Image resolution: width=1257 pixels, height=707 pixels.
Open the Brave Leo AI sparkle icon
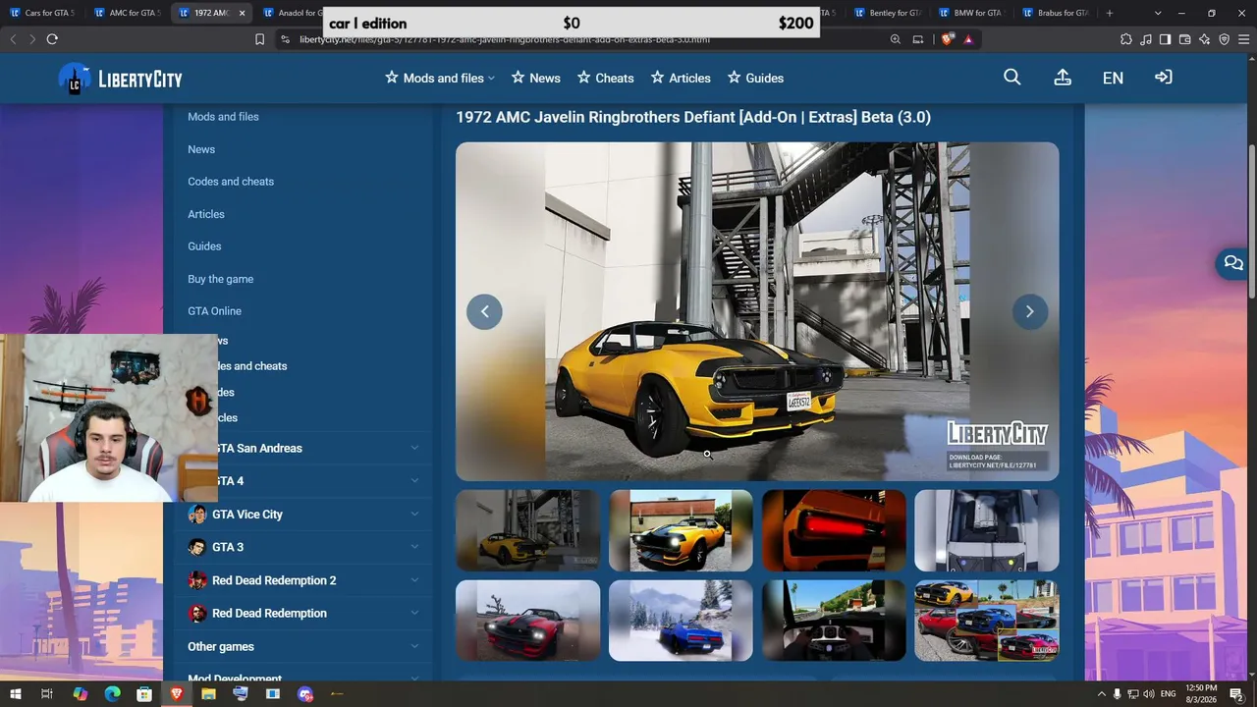click(x=1204, y=39)
